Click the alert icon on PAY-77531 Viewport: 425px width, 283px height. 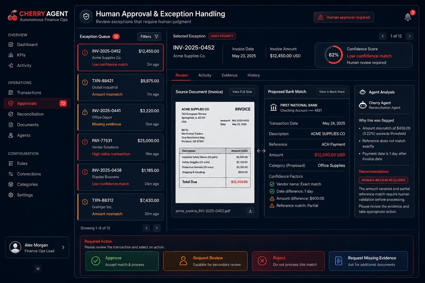coord(85,142)
